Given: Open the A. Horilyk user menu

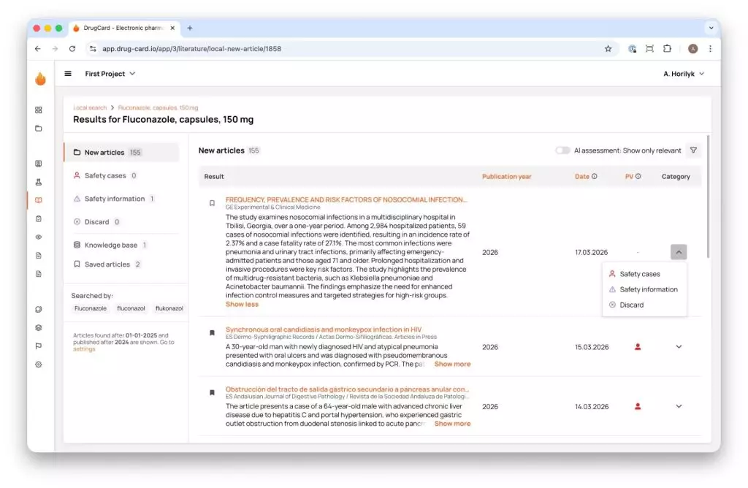Looking at the screenshot, I should pos(684,74).
